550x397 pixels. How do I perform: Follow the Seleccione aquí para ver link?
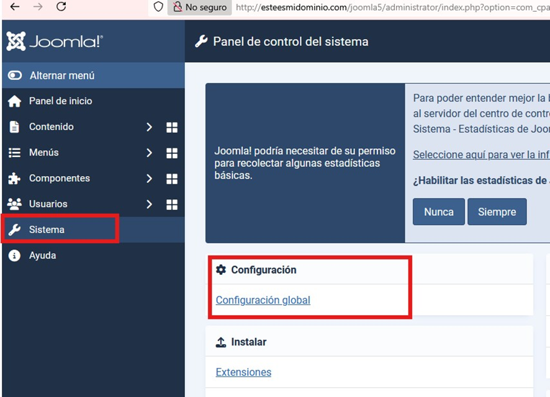(x=481, y=154)
